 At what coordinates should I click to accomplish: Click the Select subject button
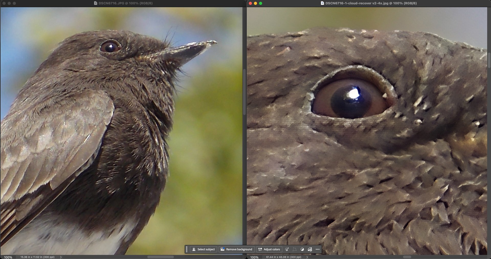[204, 249]
